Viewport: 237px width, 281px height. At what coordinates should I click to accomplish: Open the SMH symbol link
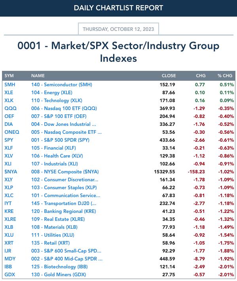coord(9,85)
